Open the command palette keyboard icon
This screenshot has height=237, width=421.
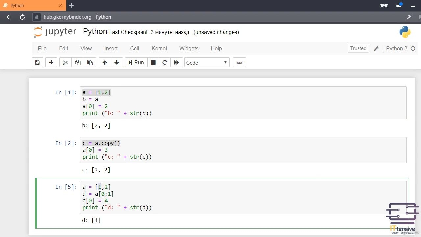click(239, 62)
